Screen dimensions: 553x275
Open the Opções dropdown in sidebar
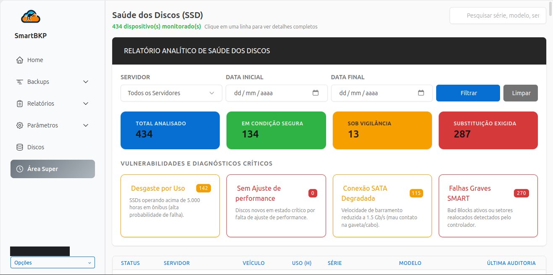(x=53, y=262)
